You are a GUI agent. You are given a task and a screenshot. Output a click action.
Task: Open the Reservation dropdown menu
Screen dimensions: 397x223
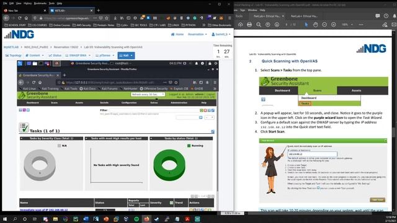[197, 34]
